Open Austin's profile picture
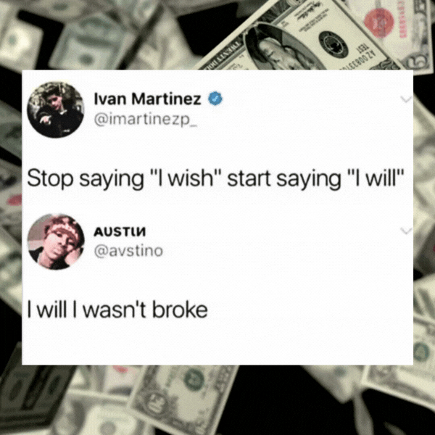 tap(56, 241)
